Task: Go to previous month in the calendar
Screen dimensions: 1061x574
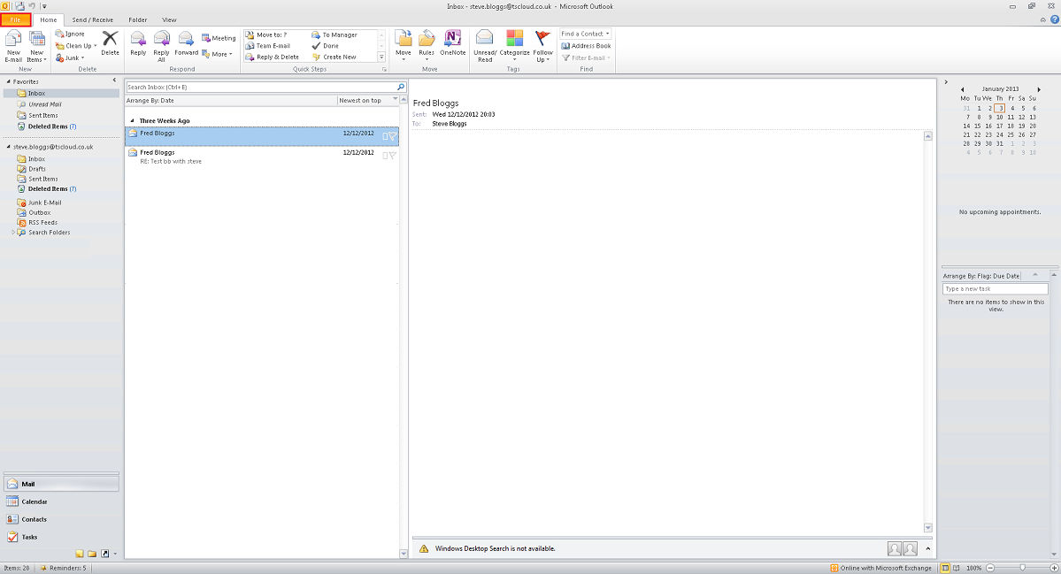Action: pyautogui.click(x=962, y=89)
